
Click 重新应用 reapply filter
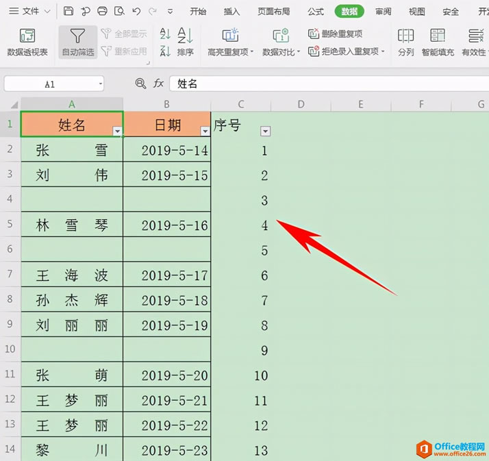point(124,51)
